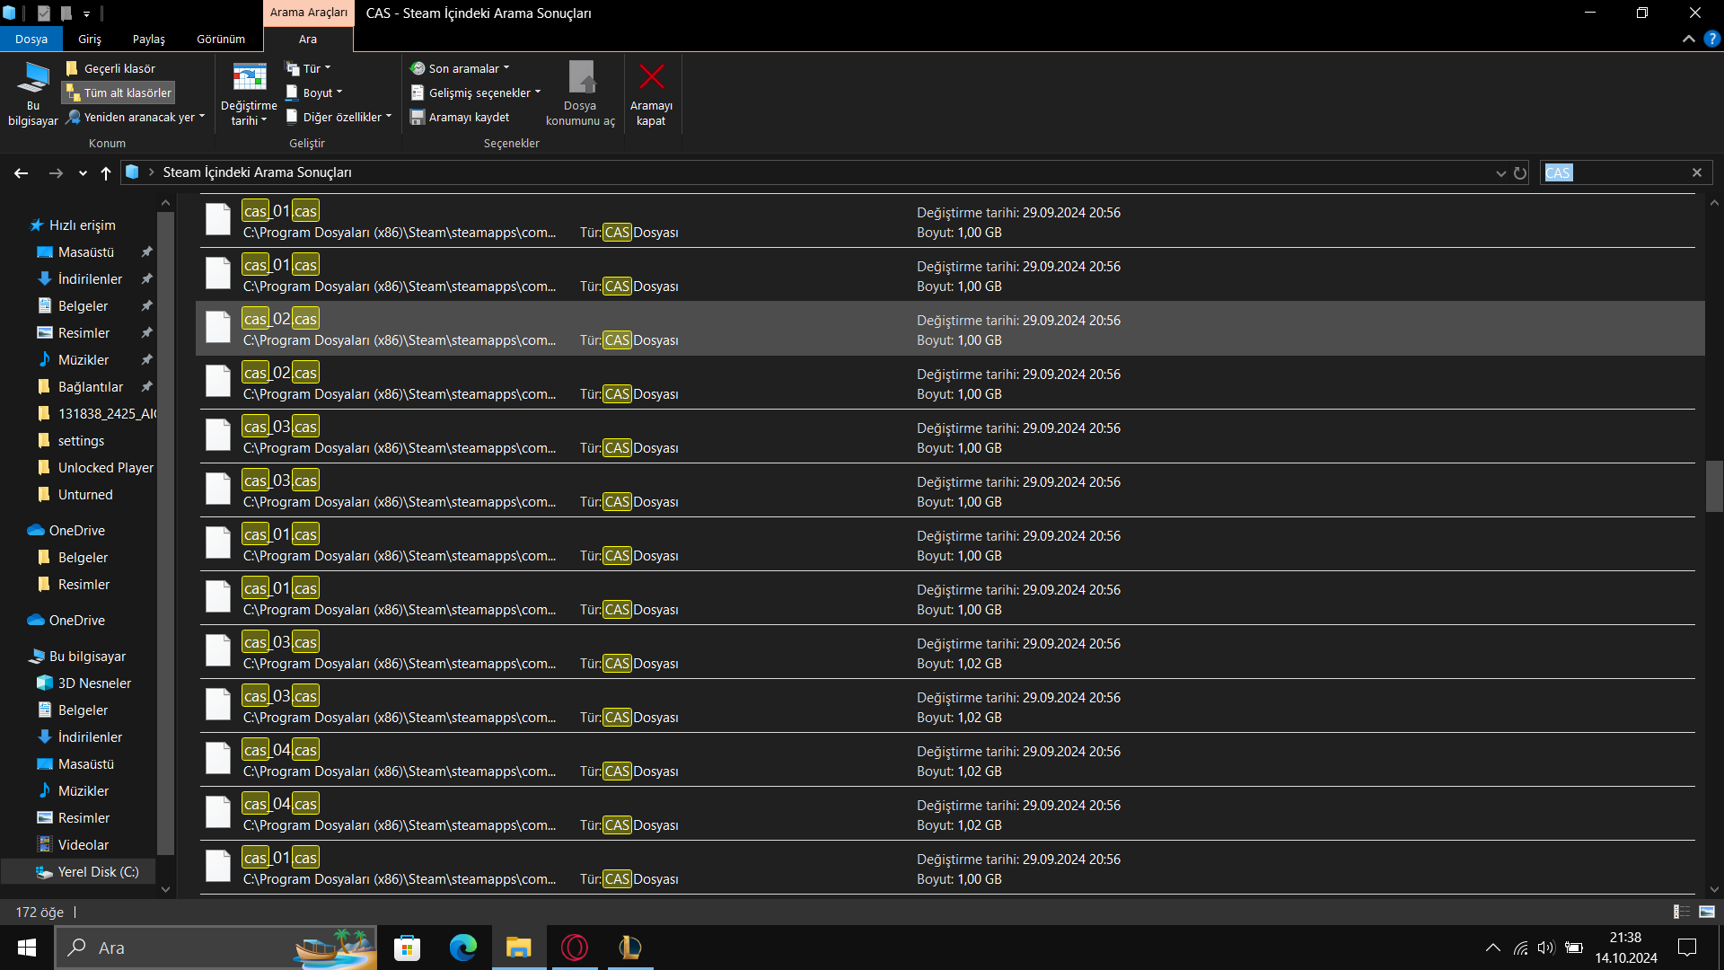1724x970 pixels.
Task: Click the up-arrow parent folder icon
Action: coord(106,173)
